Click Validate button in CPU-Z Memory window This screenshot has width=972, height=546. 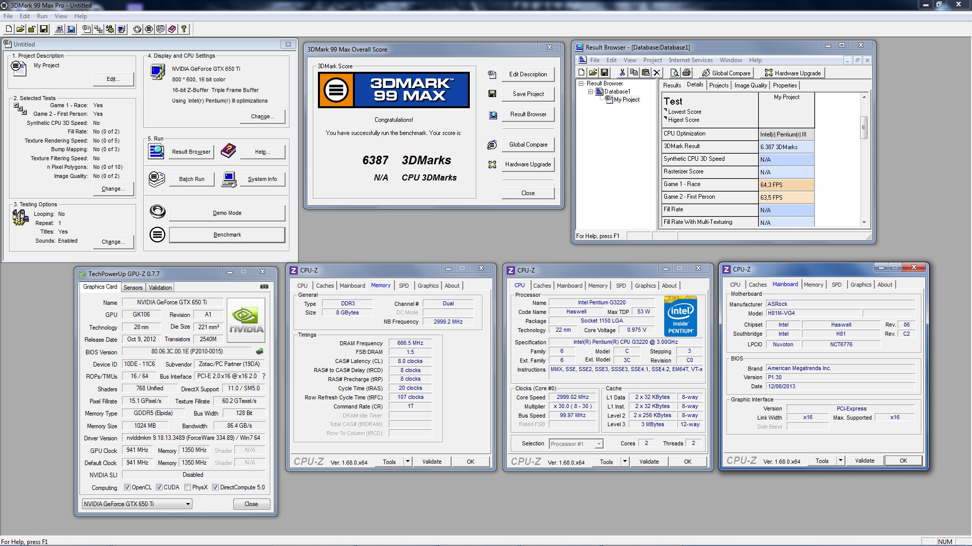pos(432,462)
